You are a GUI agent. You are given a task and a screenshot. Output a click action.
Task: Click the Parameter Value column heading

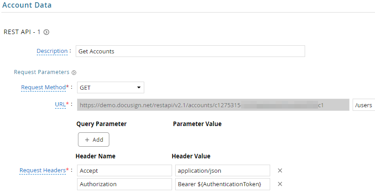pyautogui.click(x=197, y=124)
